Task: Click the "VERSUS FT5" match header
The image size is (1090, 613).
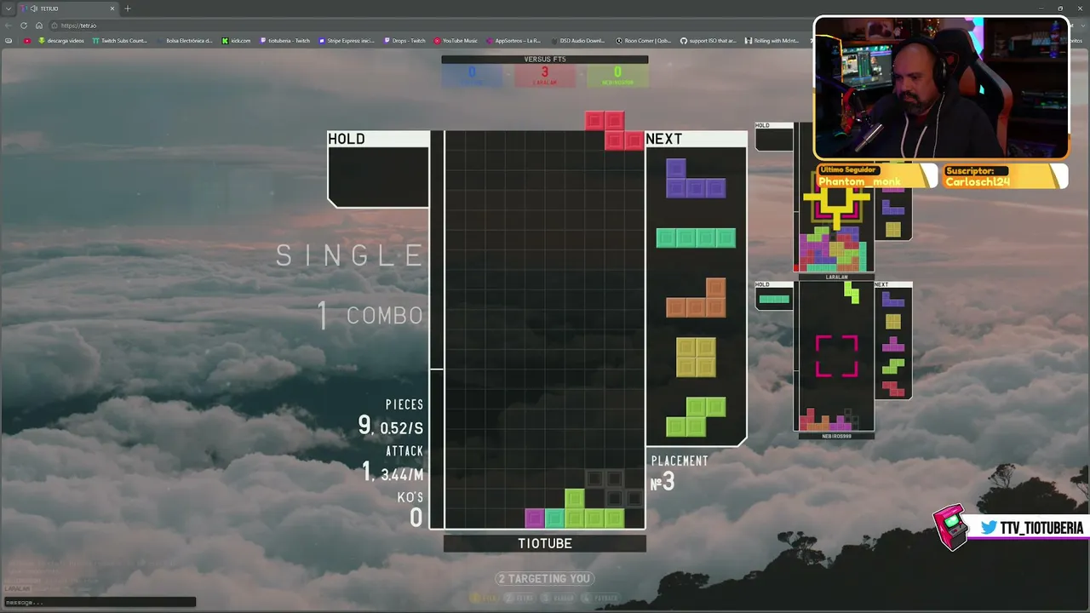Action: point(545,60)
